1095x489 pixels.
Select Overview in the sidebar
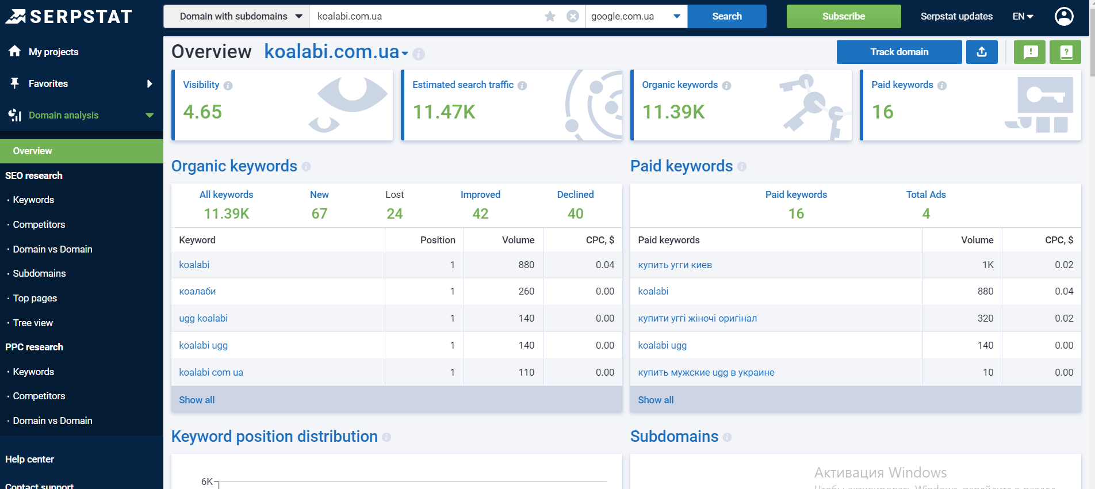point(82,151)
